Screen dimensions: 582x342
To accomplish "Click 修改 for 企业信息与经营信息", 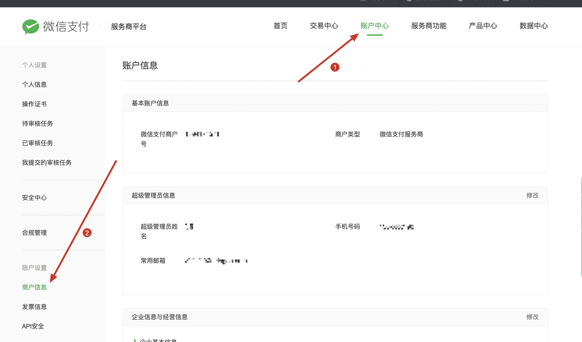I will click(x=532, y=317).
